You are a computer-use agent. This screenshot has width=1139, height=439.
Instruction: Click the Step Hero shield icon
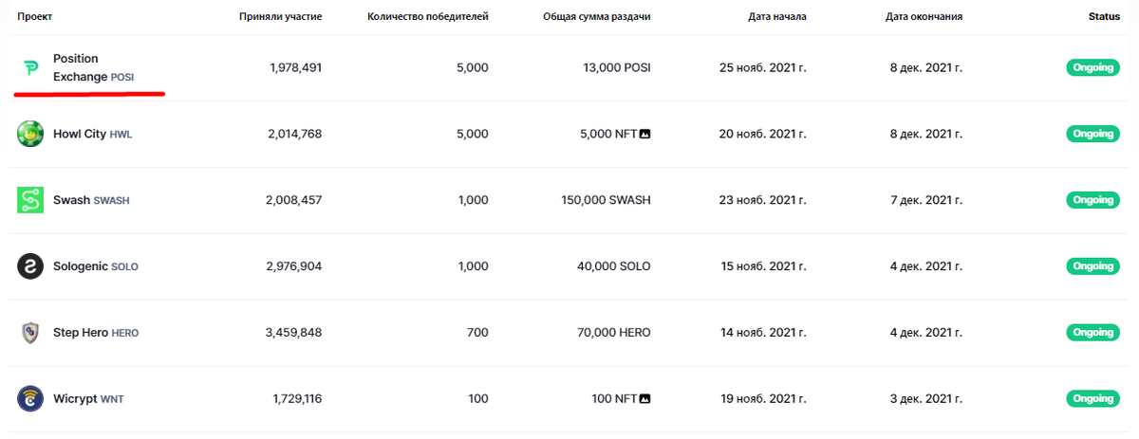(30, 333)
